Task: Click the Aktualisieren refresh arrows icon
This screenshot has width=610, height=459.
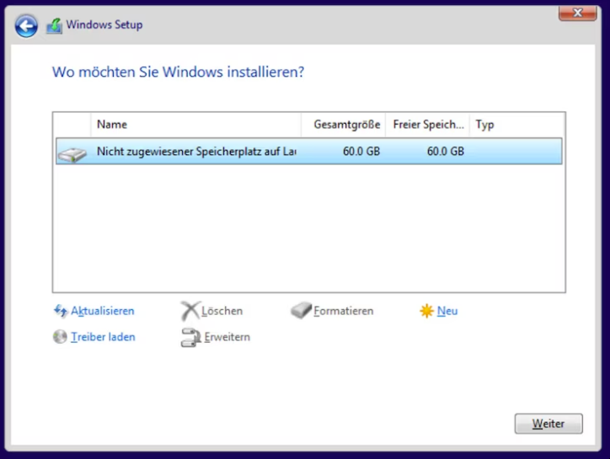Action: pyautogui.click(x=61, y=311)
